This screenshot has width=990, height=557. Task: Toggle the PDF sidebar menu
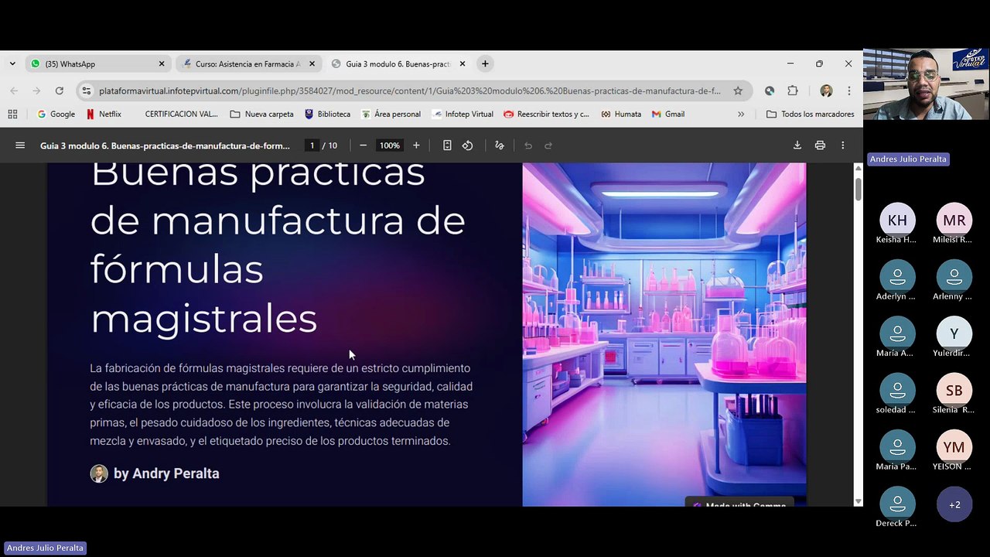click(x=20, y=145)
